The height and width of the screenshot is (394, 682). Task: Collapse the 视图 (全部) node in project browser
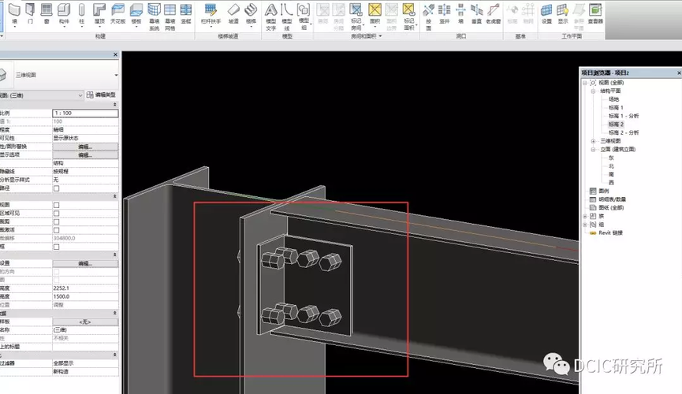click(585, 83)
